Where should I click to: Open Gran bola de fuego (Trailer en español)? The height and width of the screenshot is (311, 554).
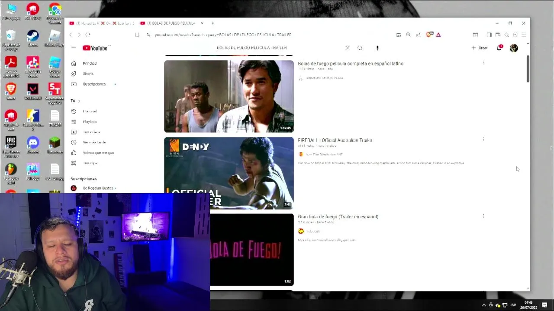coord(338,216)
